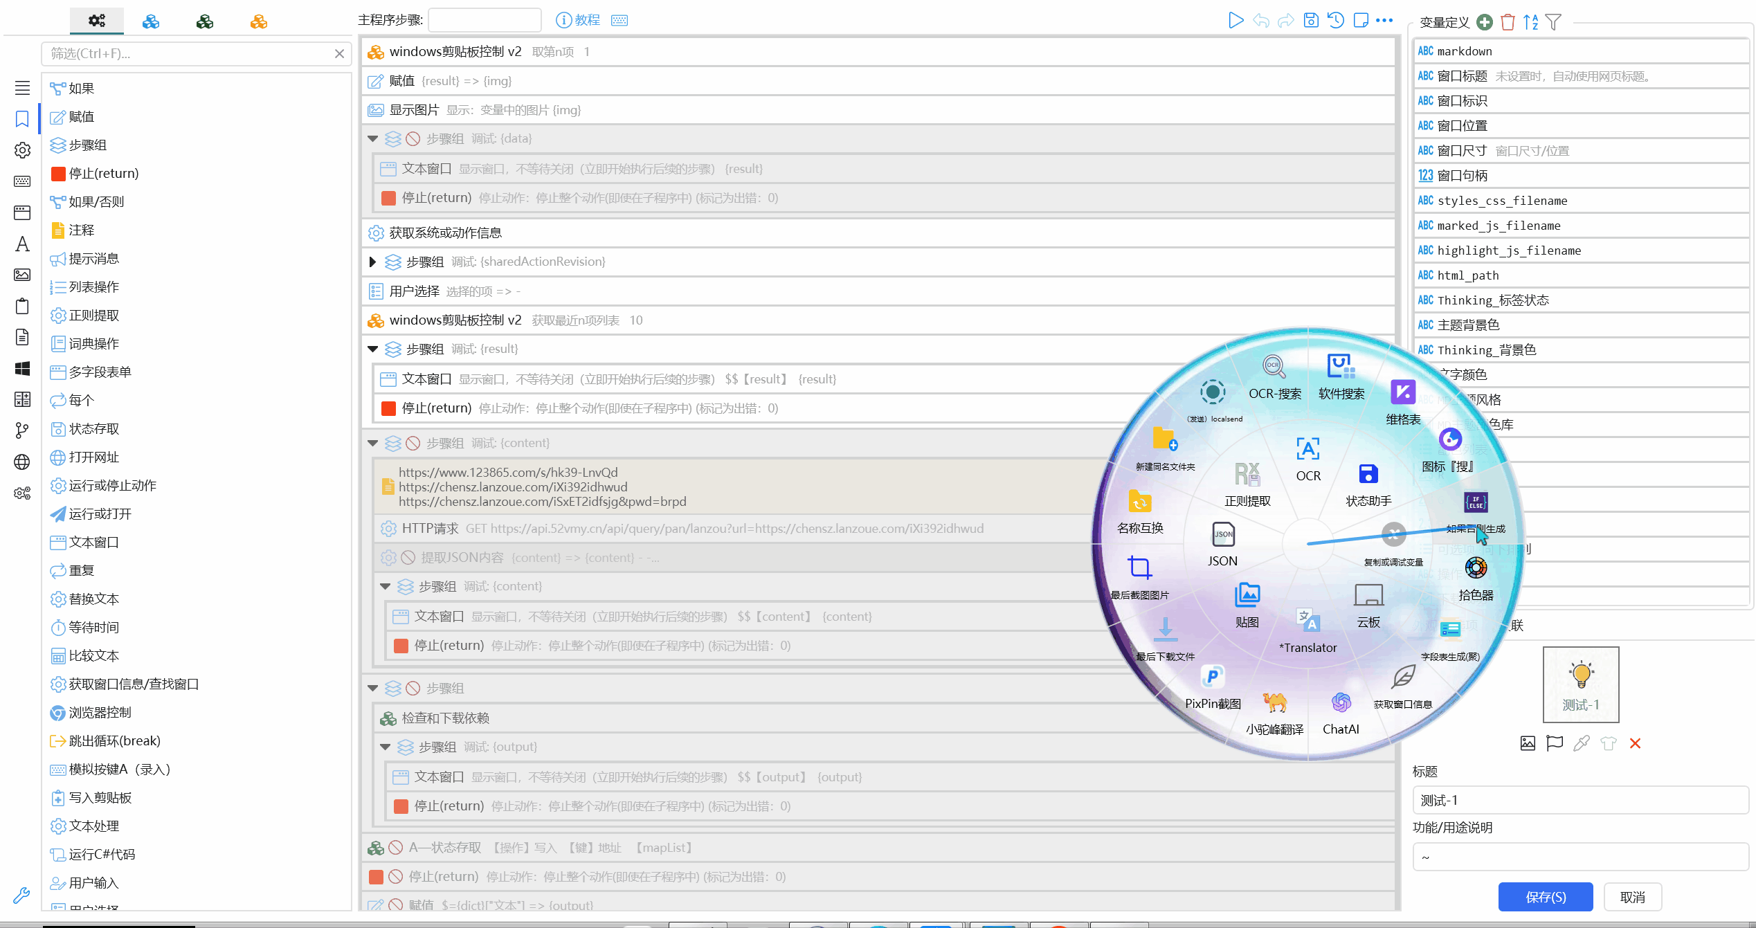
Task: Toggle disabled mark on 步骤组 调试 {data}
Action: [413, 139]
